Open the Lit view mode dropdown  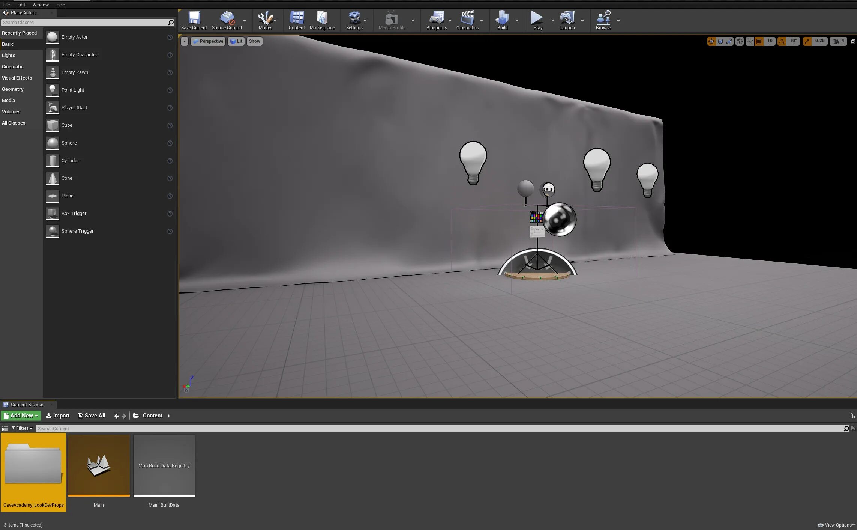[x=236, y=41]
